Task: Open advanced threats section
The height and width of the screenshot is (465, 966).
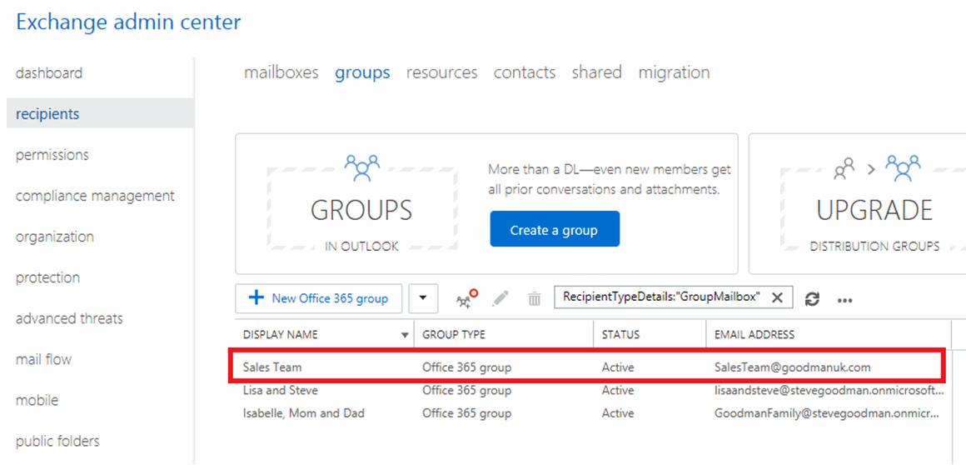Action: tap(69, 318)
